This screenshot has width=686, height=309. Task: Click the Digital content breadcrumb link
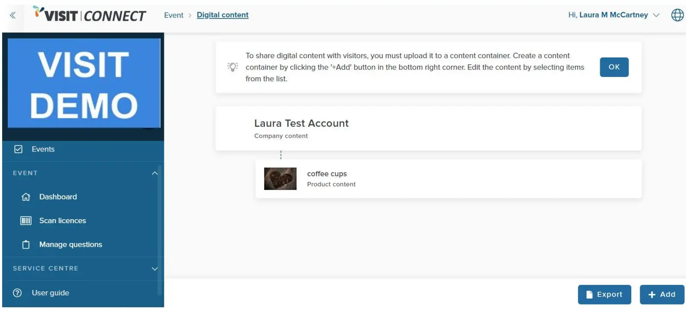(x=223, y=15)
